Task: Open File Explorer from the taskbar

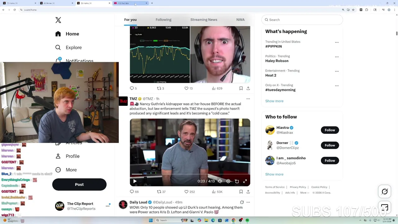Action: point(206,220)
